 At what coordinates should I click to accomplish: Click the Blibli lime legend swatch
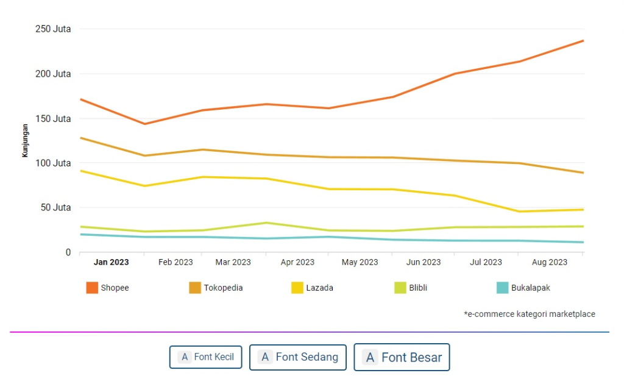pos(400,288)
